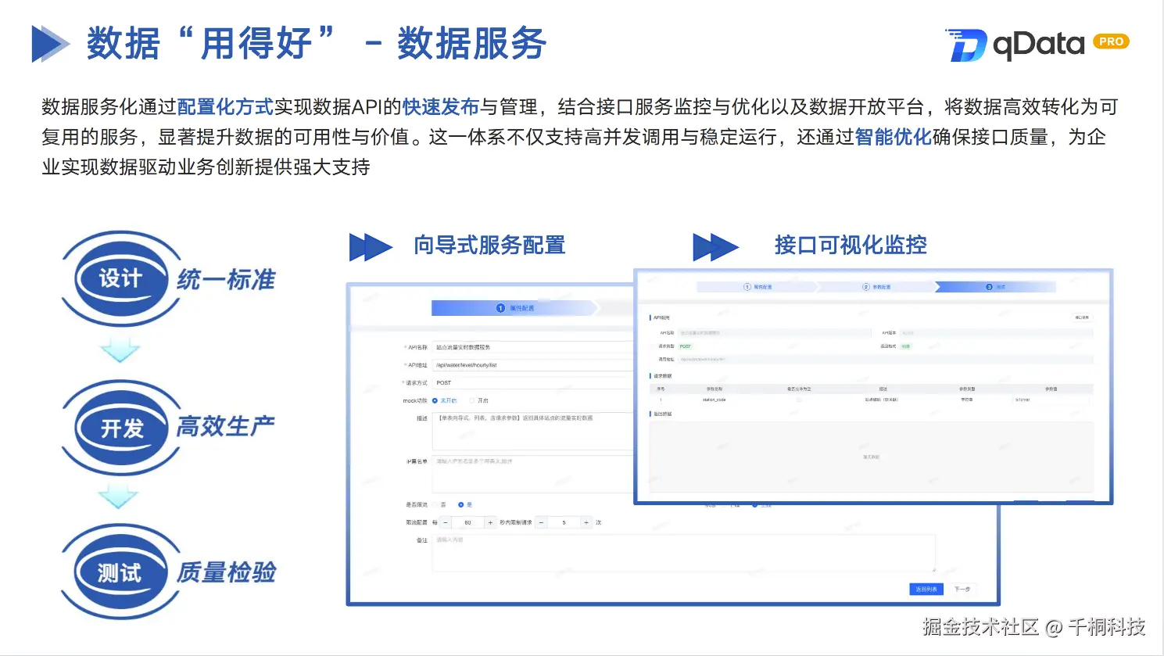Click the 设计 (Design) stage icon
The width and height of the screenshot is (1164, 656).
pos(122,279)
